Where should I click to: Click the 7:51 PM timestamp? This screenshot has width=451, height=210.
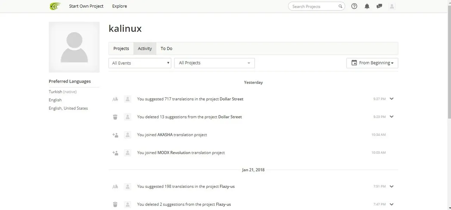[379, 186]
